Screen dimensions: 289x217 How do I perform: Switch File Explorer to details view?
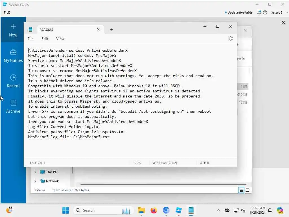241,190
